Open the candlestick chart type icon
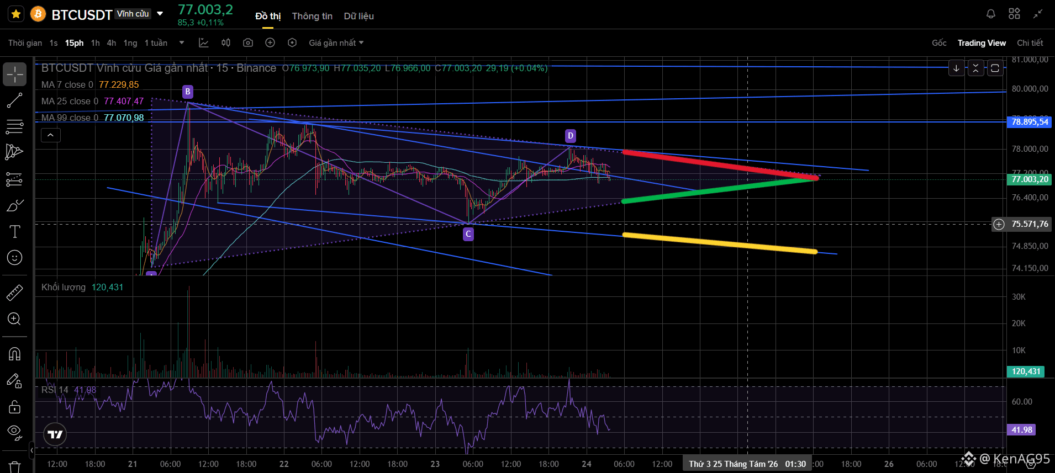The height and width of the screenshot is (473, 1055). [226, 43]
